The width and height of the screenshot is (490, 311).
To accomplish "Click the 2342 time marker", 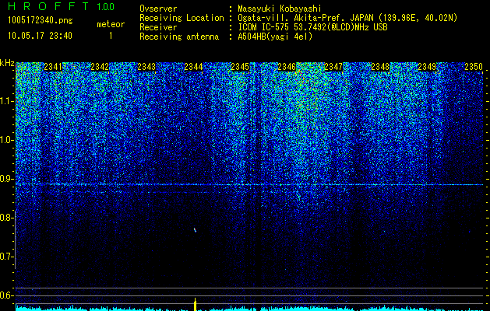I will click(x=100, y=67).
